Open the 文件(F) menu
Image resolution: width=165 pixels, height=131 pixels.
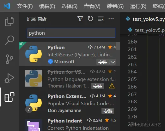point(25,6)
